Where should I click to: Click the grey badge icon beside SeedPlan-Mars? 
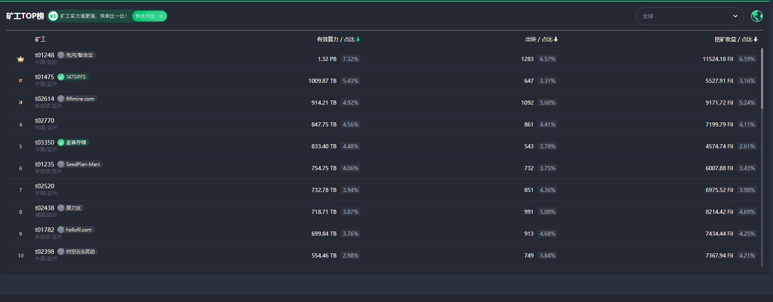click(x=61, y=164)
